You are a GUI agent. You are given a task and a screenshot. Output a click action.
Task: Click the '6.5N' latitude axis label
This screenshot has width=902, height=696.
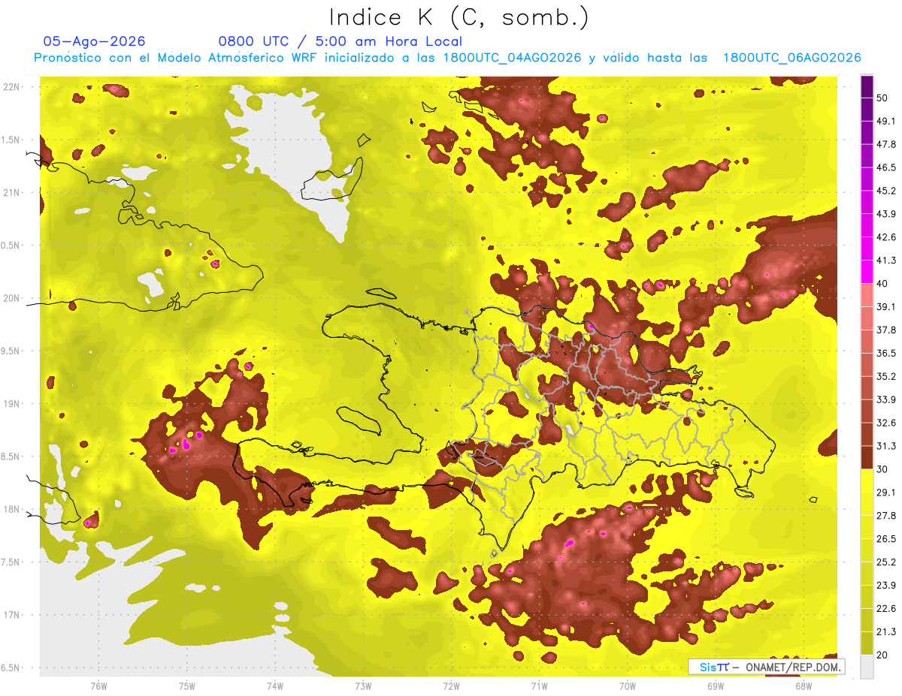(x=11, y=667)
